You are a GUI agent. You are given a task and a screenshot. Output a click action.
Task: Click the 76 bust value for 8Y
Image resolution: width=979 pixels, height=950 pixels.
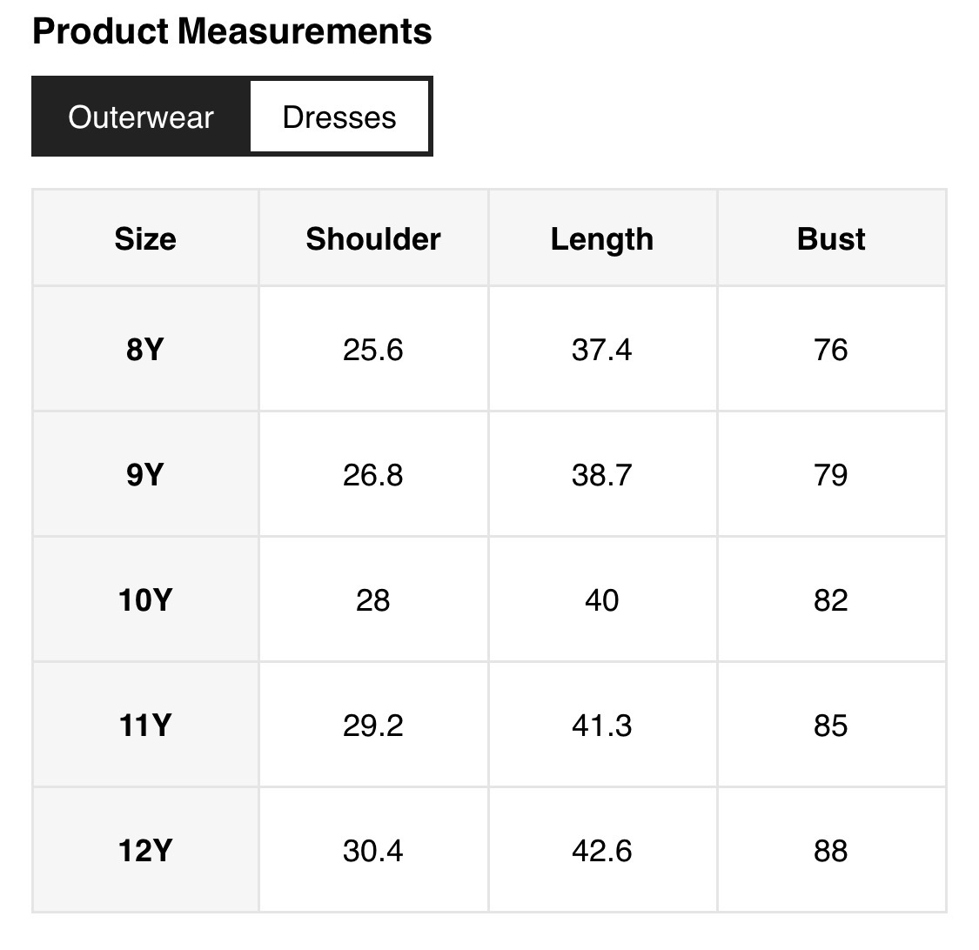point(831,350)
